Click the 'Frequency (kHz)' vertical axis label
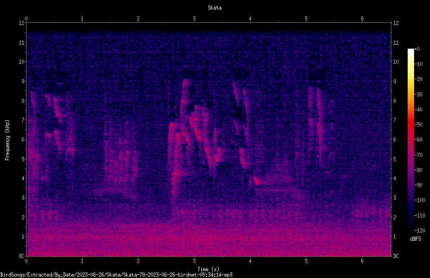This screenshot has width=430, height=278. pos(7,140)
